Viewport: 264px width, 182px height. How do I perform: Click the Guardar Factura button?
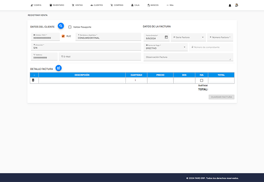tap(221, 97)
